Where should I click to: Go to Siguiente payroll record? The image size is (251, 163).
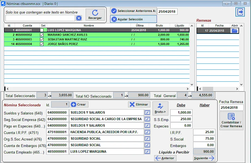pos(204,158)
